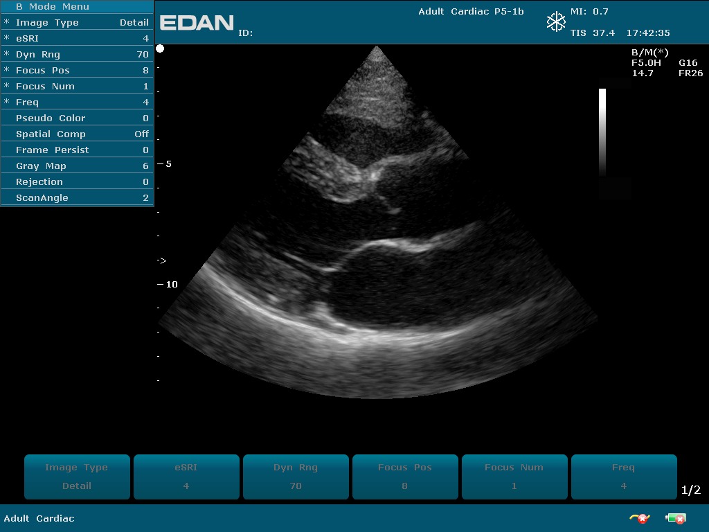This screenshot has height=532, width=709.
Task: Select the Pseudo Color menu row
Action: [x=77, y=118]
